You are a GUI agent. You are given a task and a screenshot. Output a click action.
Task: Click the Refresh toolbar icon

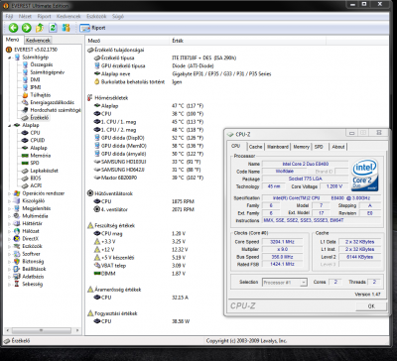[53, 28]
